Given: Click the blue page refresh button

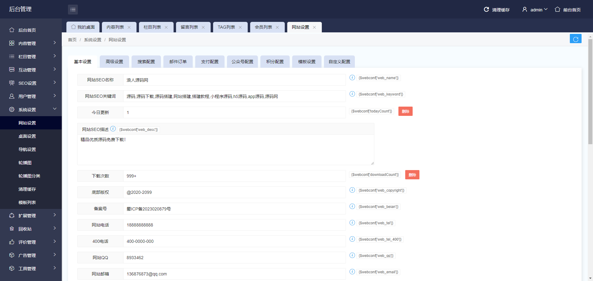Looking at the screenshot, I should (576, 39).
